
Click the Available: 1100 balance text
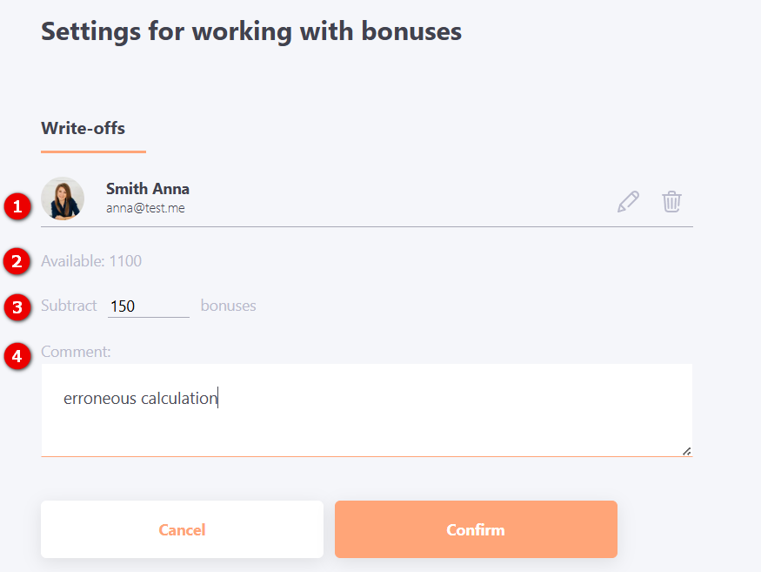[91, 260]
